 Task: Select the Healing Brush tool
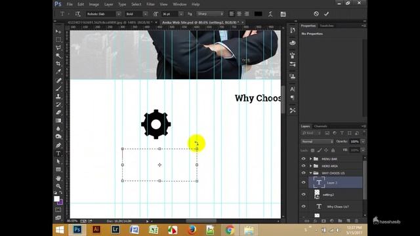[58, 80]
